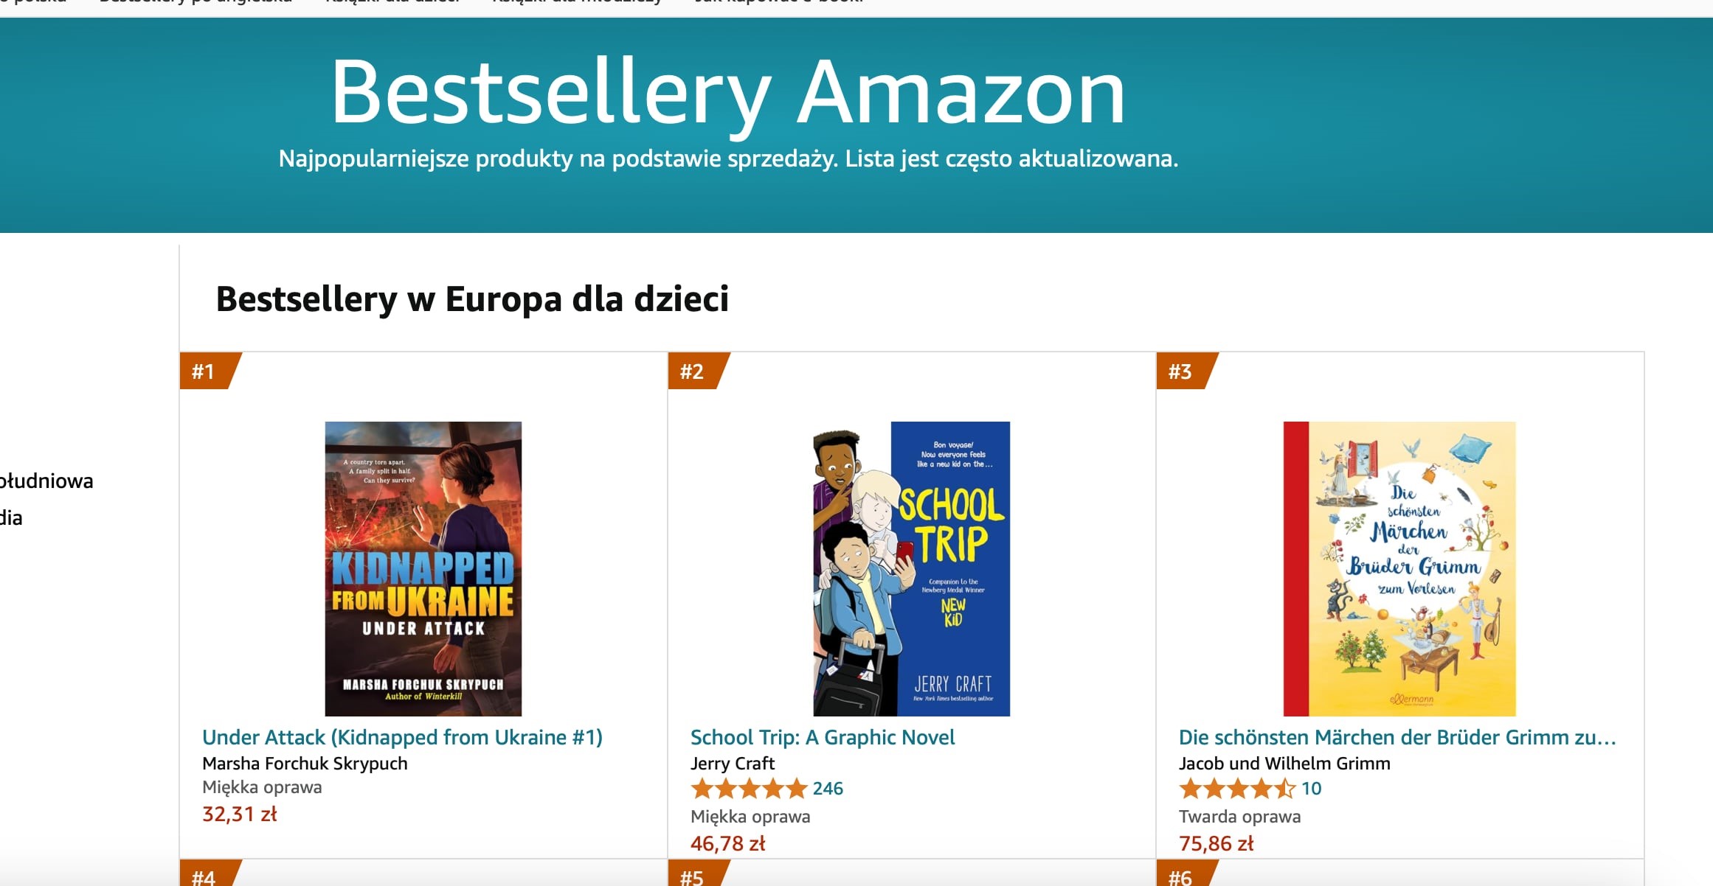The image size is (1713, 886).
Task: Click the #2 orange rank badge
Action: click(x=693, y=372)
